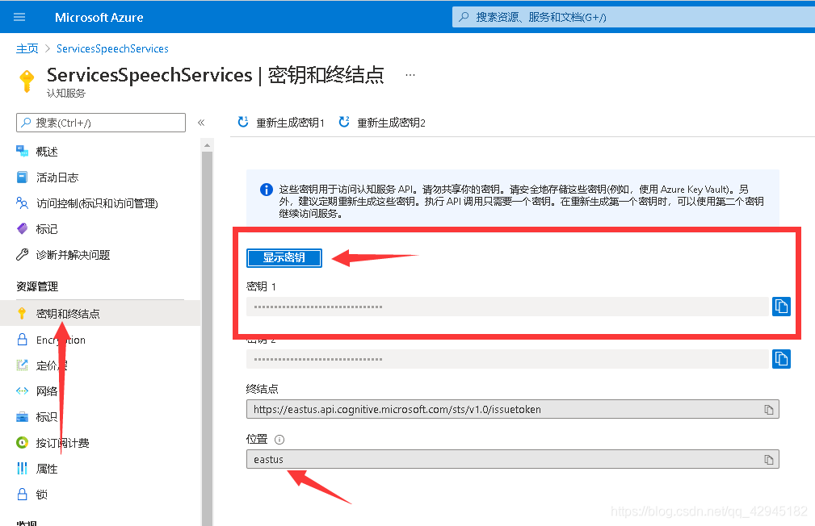
Task: Click the wrench diagnose icon
Action: [22, 254]
